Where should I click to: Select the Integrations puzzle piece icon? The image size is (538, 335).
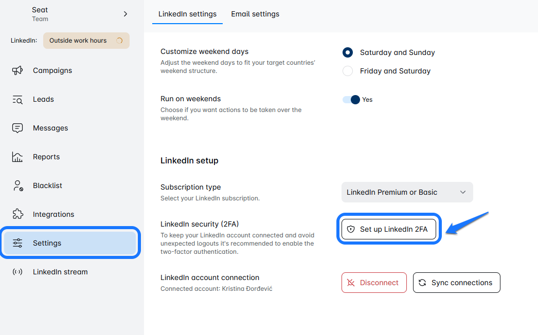17,214
